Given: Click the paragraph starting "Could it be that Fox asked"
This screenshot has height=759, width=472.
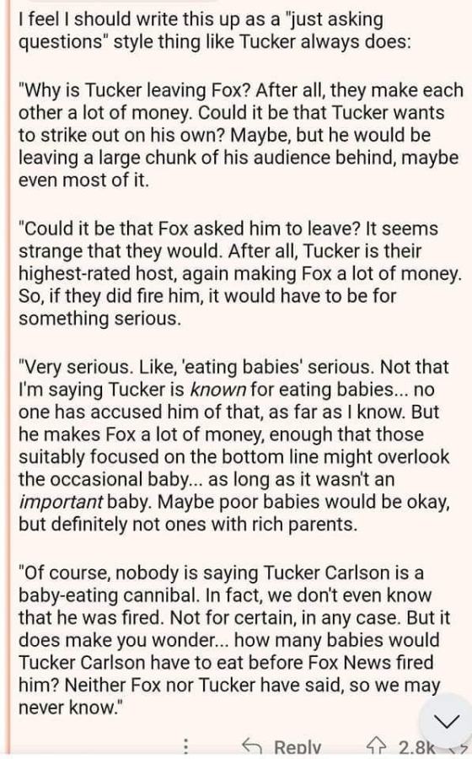Looking at the screenshot, I should pos(240,273).
